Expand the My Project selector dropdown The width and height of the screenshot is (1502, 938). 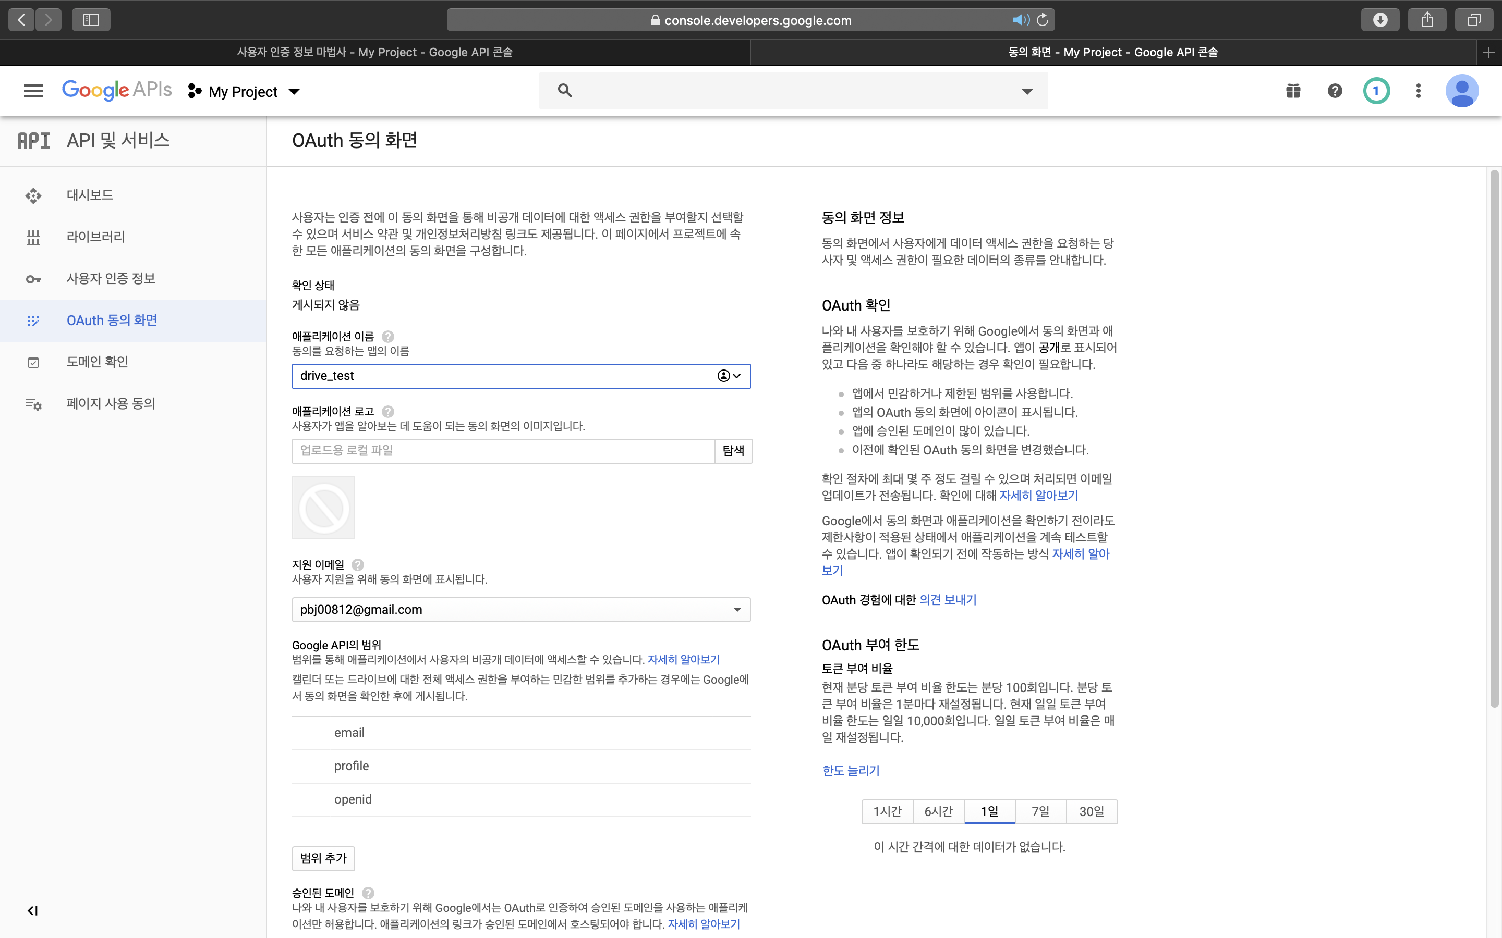pyautogui.click(x=295, y=92)
